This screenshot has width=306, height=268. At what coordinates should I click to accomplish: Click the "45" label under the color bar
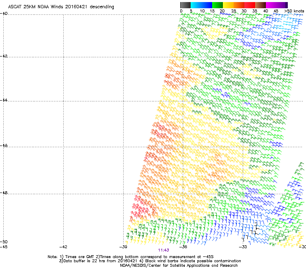pyautogui.click(x=276, y=11)
